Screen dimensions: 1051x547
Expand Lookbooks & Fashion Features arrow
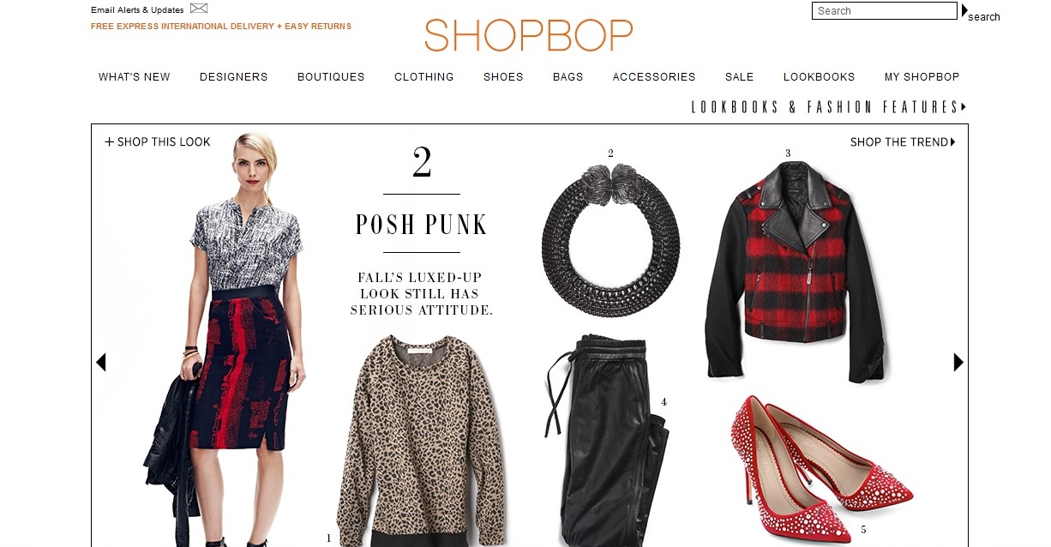(x=964, y=107)
